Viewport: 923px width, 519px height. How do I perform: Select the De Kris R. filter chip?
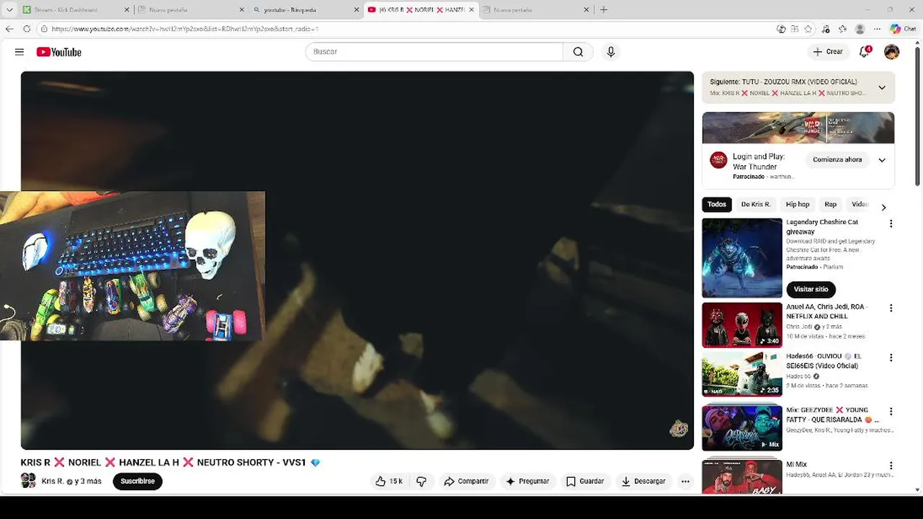(756, 205)
